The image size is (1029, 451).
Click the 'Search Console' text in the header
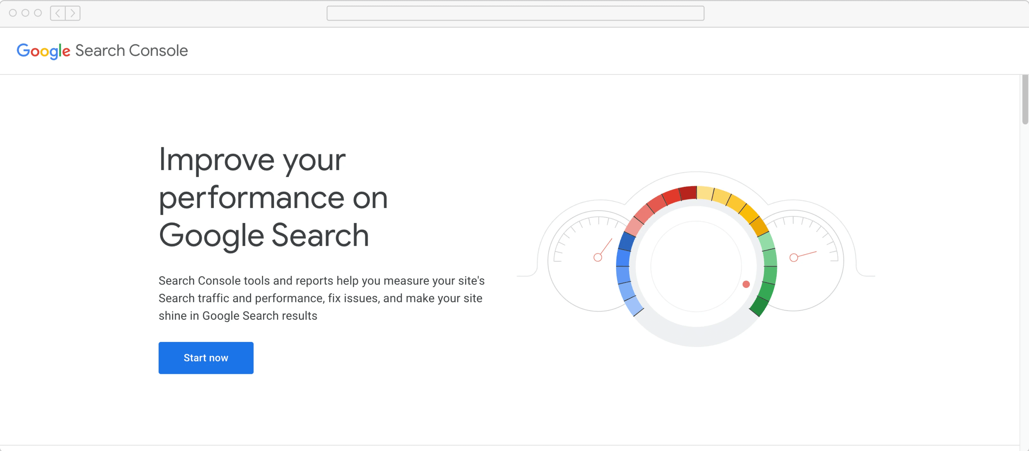click(x=131, y=51)
